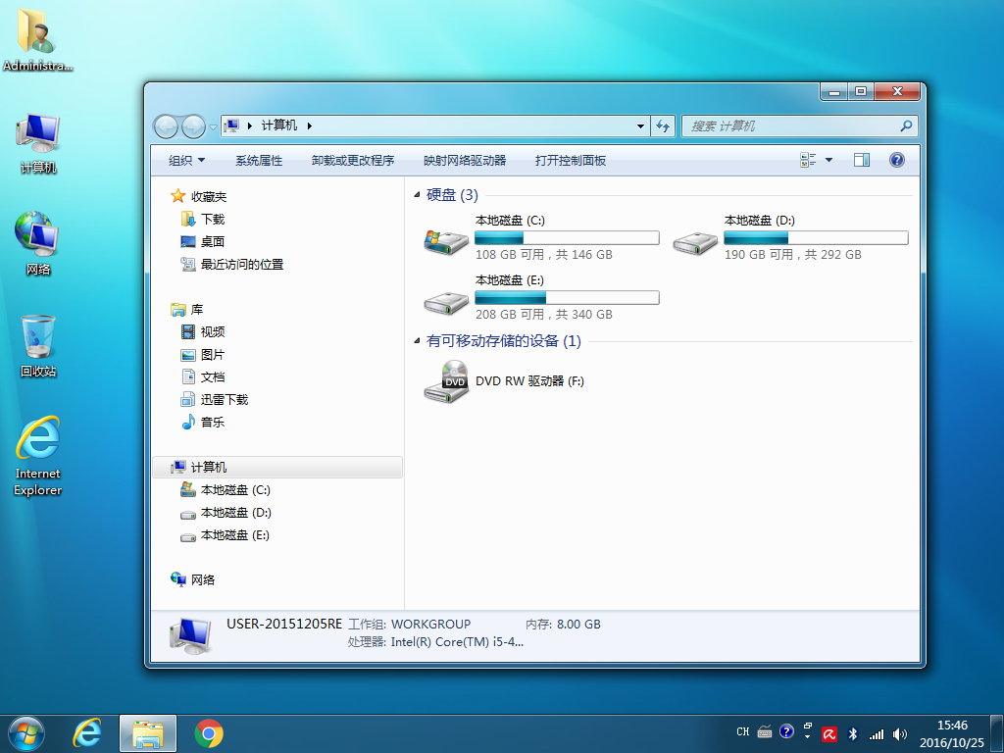
Task: Open the recent pages dropdown arrow
Action: pyautogui.click(x=213, y=126)
